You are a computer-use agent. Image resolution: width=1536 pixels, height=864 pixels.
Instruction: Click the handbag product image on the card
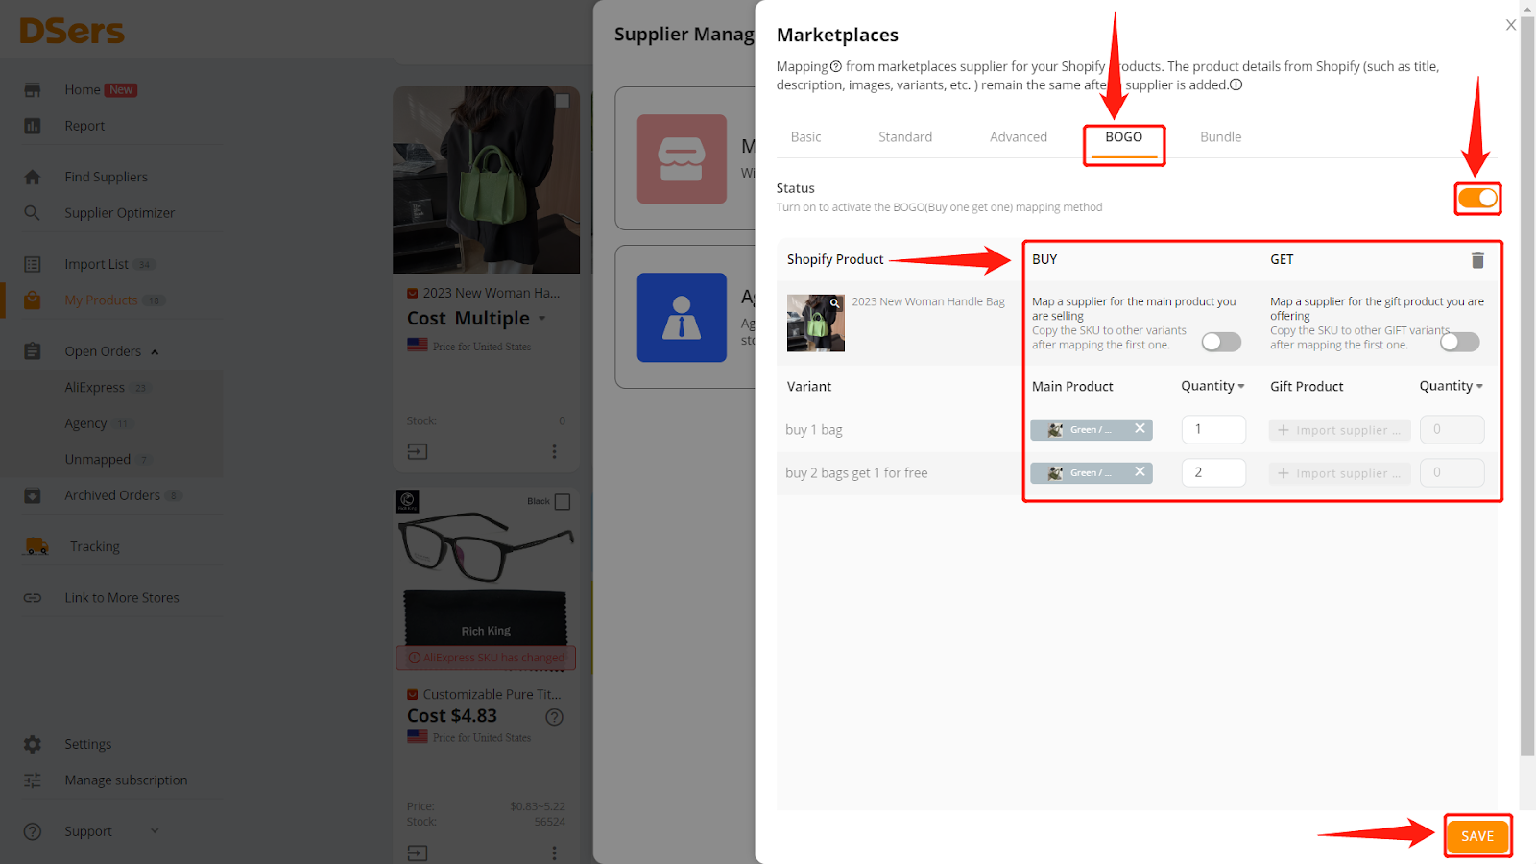[x=486, y=180]
